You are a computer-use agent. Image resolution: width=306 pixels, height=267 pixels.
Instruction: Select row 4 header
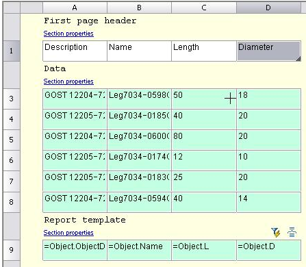[x=12, y=119]
